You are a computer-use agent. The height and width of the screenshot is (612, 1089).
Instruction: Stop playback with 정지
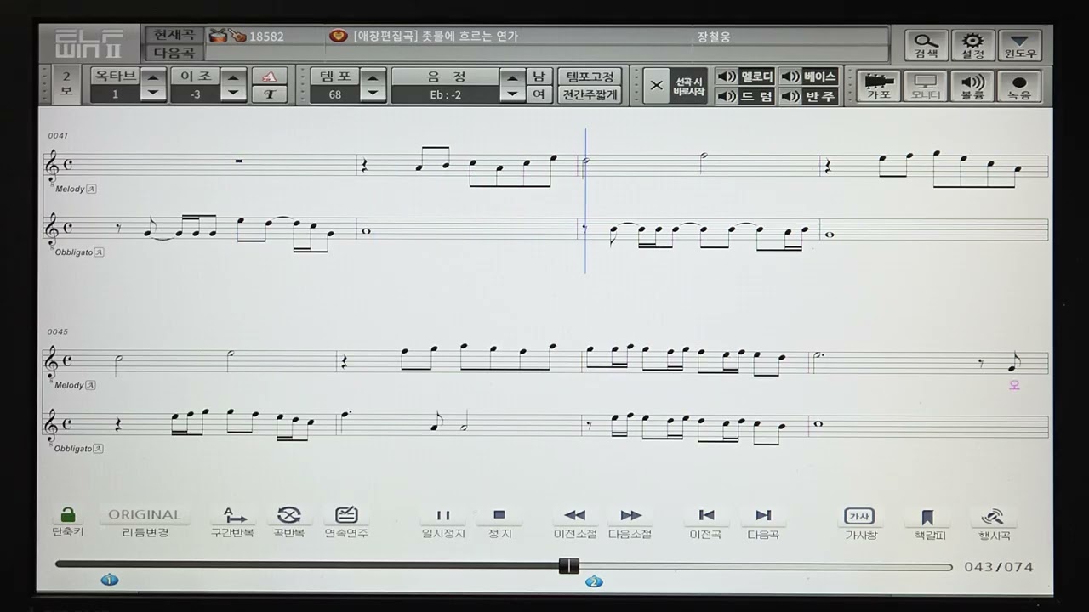[499, 522]
